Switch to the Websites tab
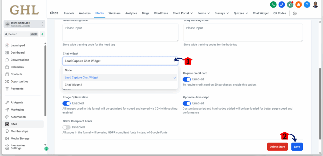Screen dimensions: 323x156 [85, 13]
